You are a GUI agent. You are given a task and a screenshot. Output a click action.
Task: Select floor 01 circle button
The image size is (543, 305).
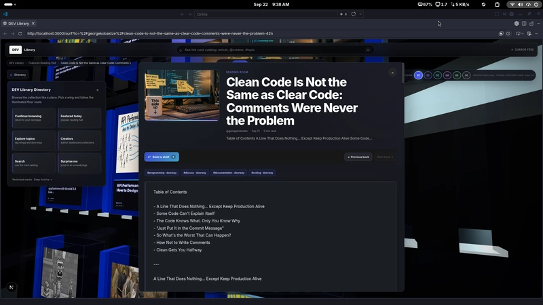coord(418,75)
